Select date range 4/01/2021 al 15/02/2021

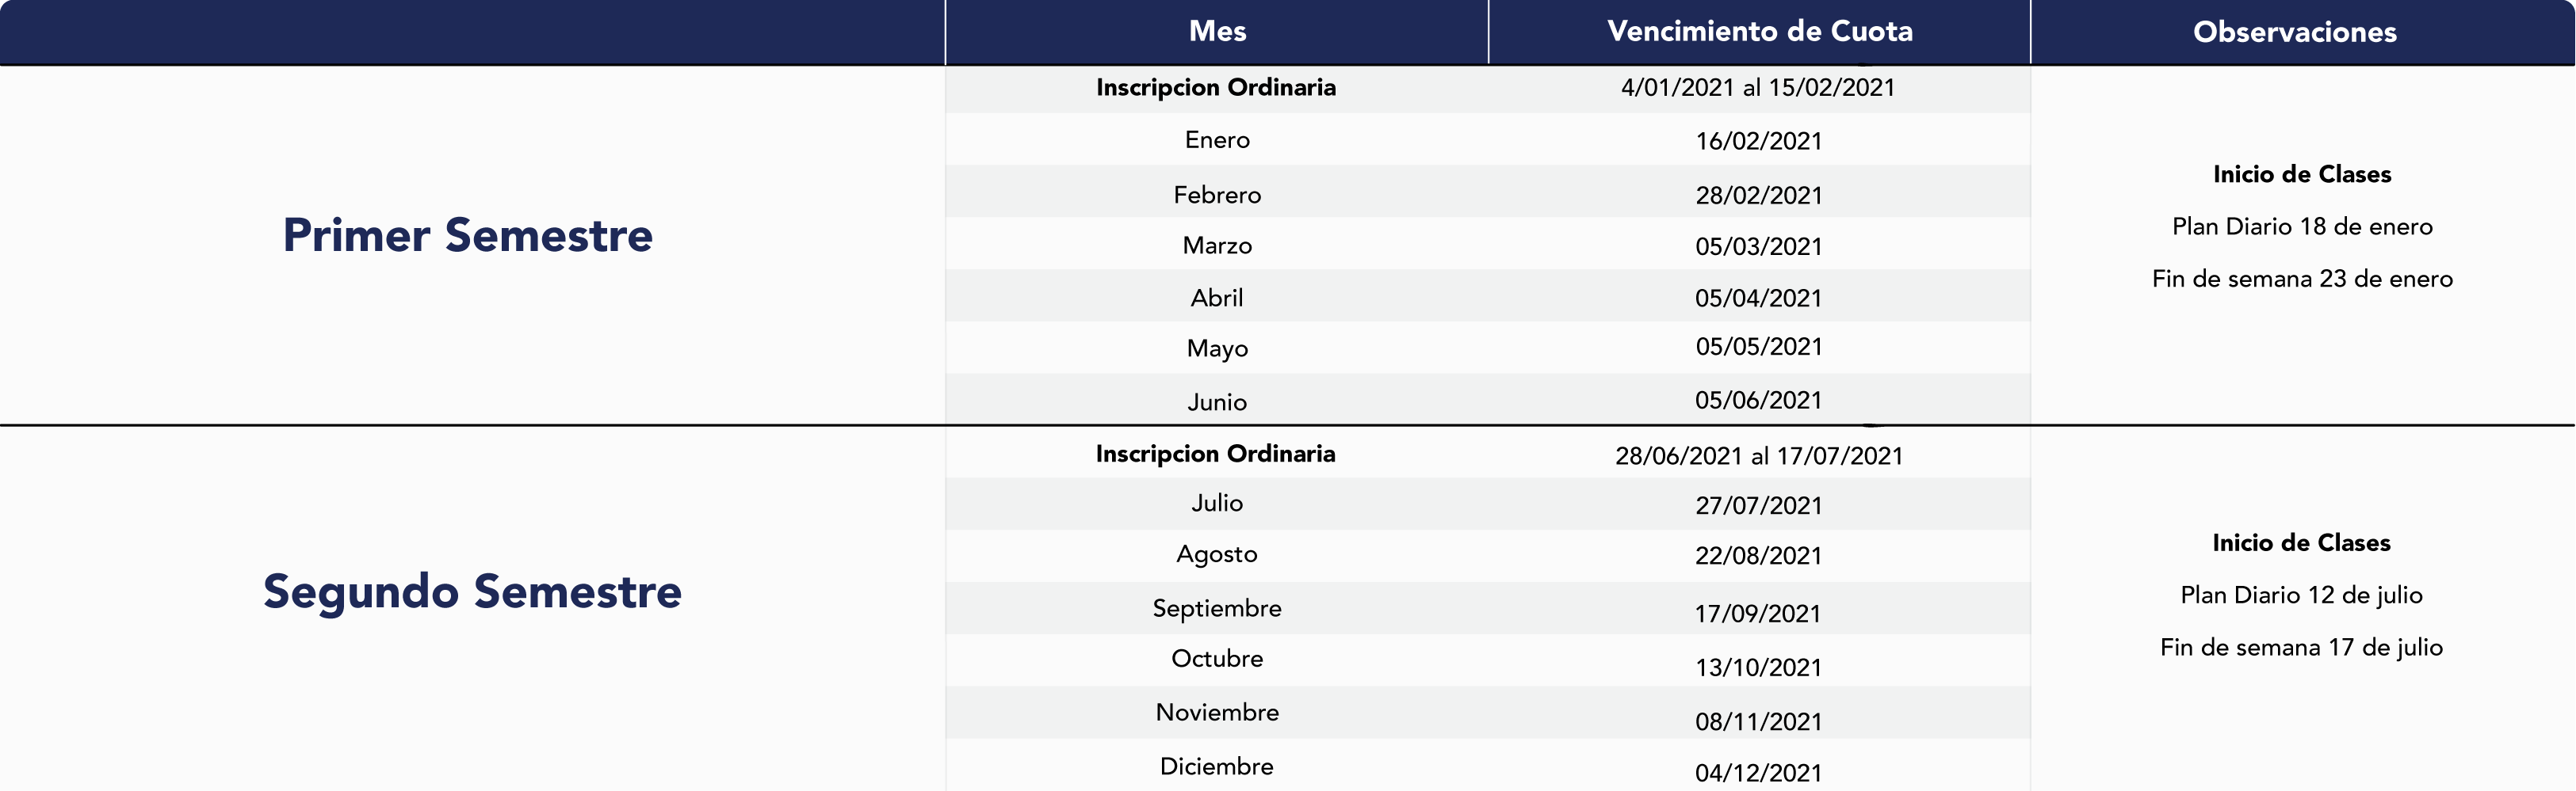(x=1758, y=88)
